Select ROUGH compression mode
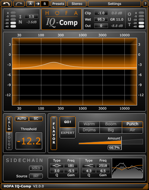 (9, 141)
